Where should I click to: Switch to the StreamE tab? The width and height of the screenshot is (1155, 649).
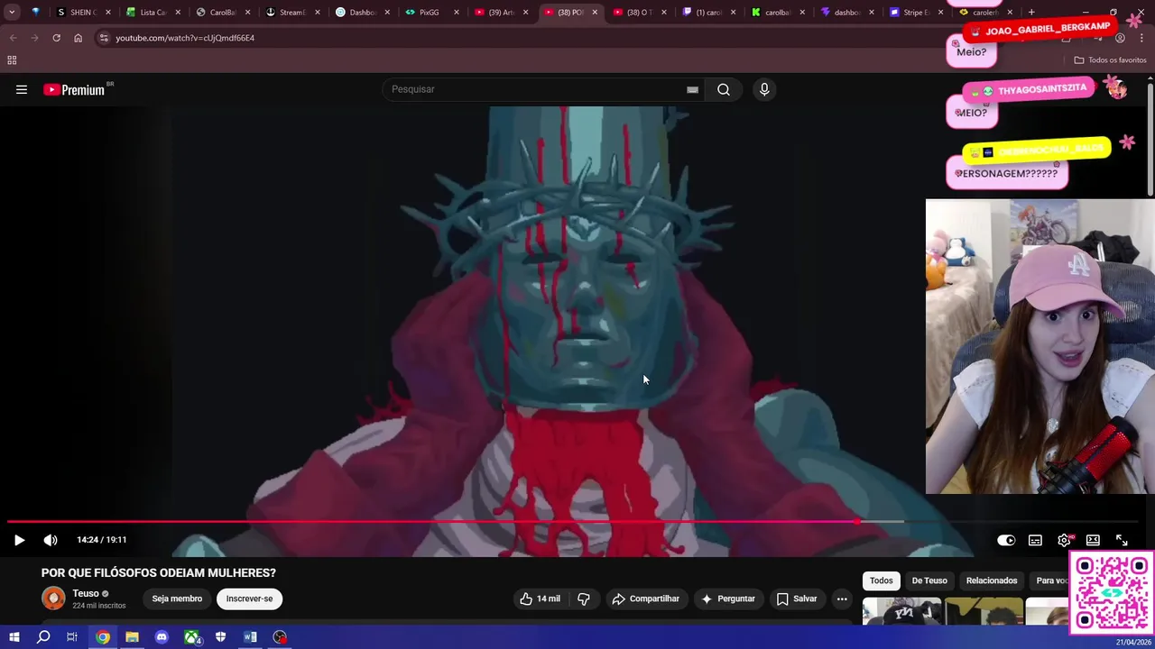pos(292,13)
